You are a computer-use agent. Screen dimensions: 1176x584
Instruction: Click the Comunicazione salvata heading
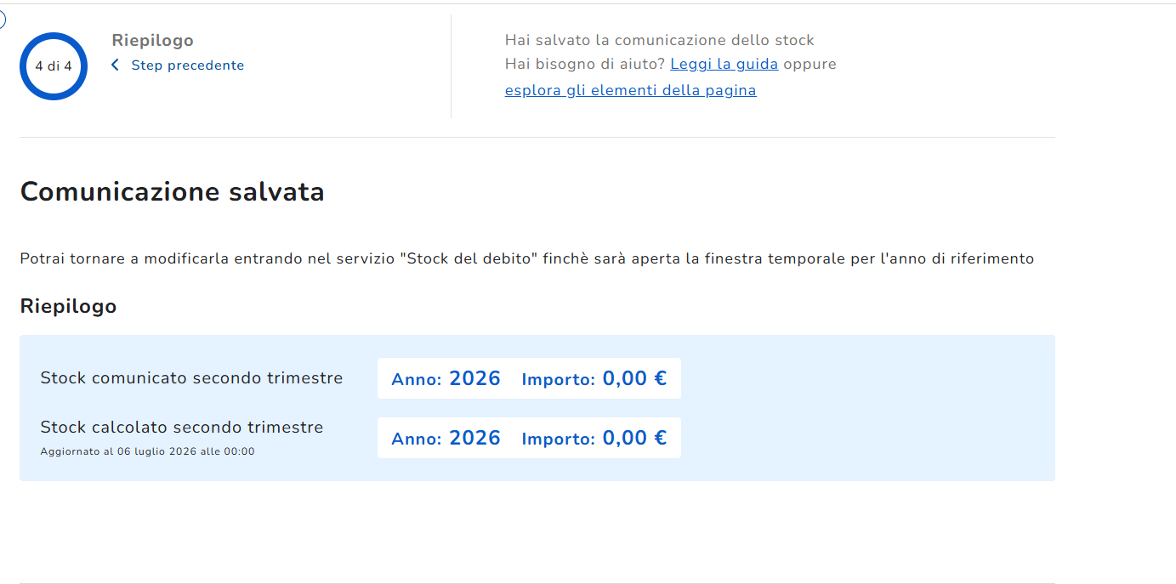[173, 192]
